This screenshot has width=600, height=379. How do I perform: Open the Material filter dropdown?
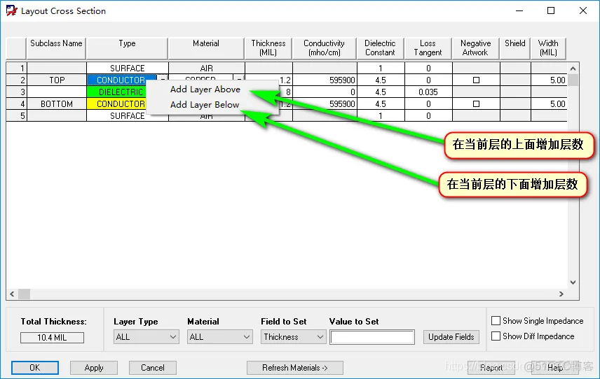219,337
